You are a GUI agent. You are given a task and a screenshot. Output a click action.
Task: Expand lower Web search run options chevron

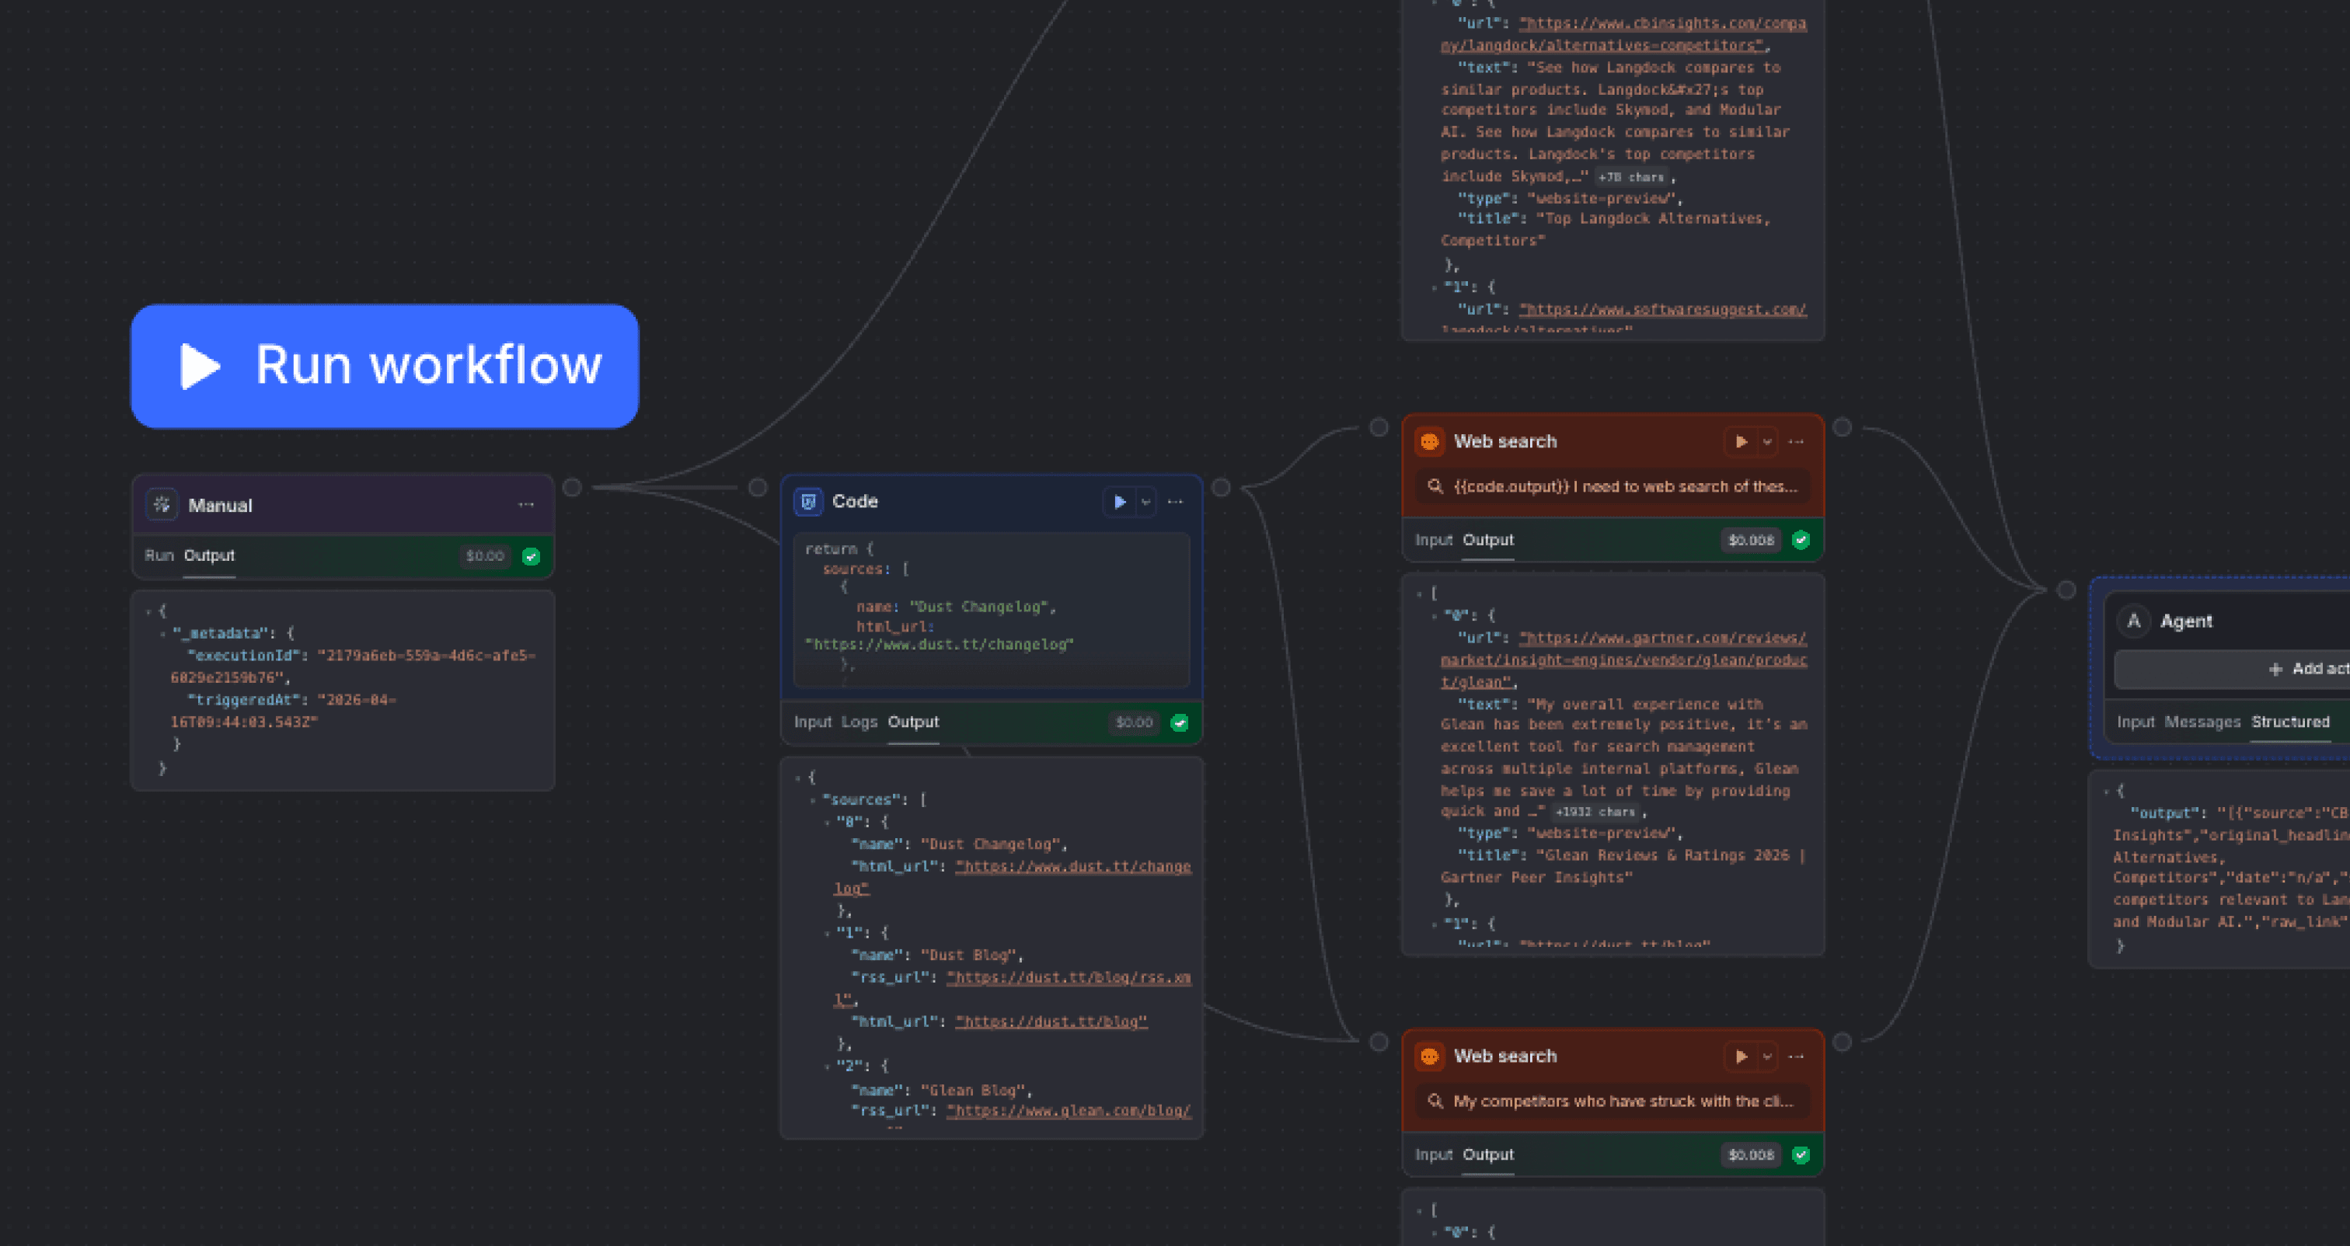[1767, 1056]
